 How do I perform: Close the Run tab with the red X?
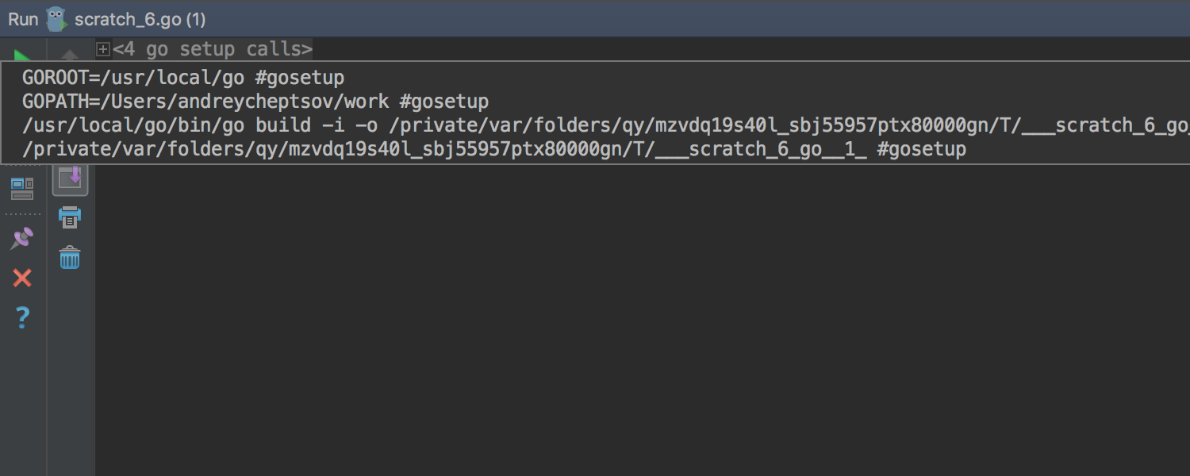point(22,278)
